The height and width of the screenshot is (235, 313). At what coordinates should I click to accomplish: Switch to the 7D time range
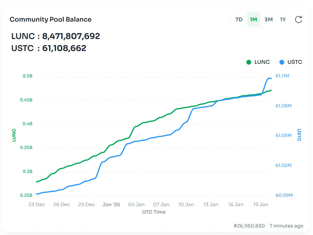coord(239,19)
